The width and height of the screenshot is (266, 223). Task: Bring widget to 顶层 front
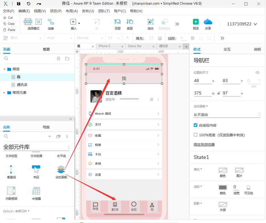point(117,22)
